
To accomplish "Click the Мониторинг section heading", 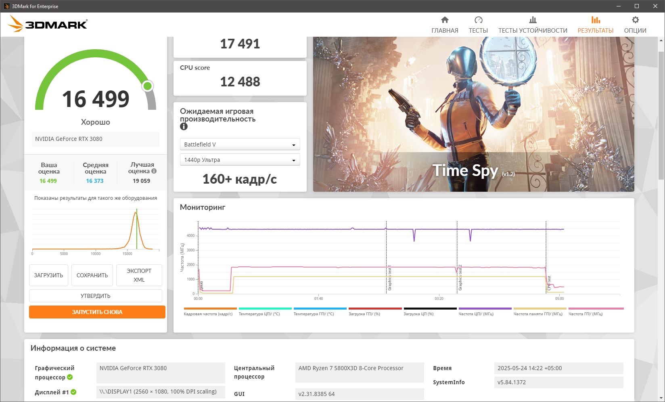I will 203,207.
